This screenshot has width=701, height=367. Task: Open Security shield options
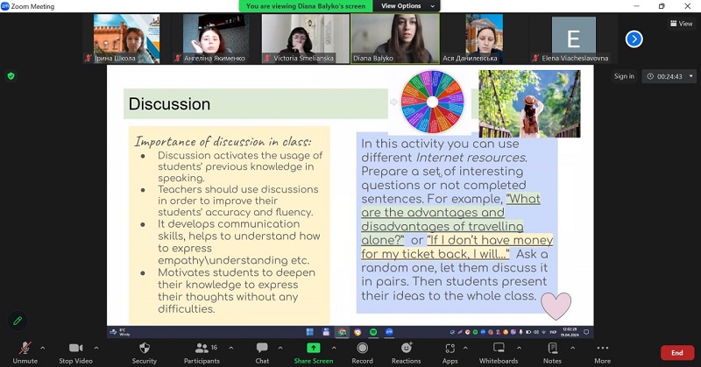(144, 353)
